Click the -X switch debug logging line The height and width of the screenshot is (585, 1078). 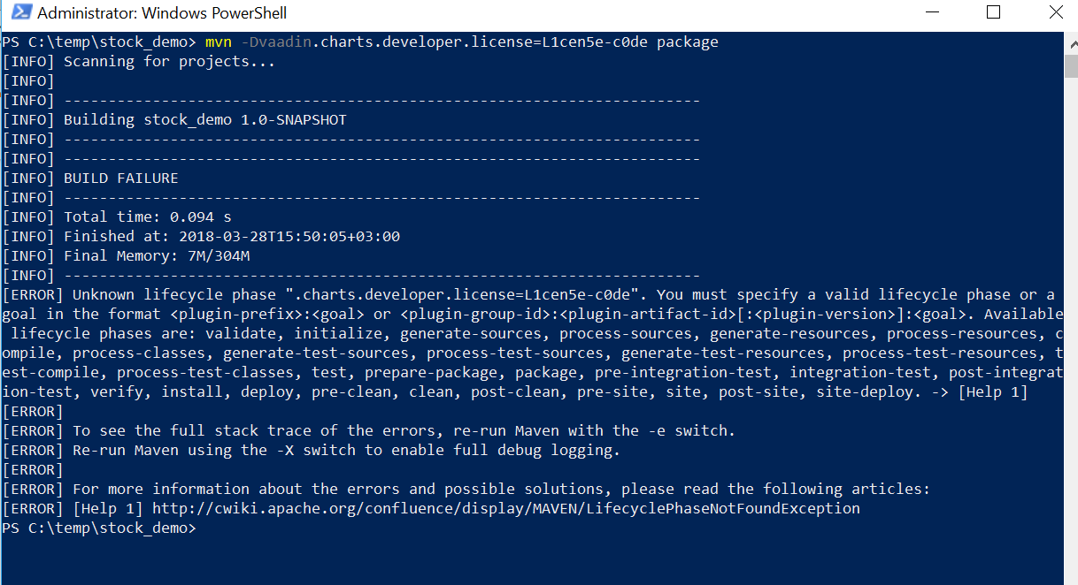[312, 451]
